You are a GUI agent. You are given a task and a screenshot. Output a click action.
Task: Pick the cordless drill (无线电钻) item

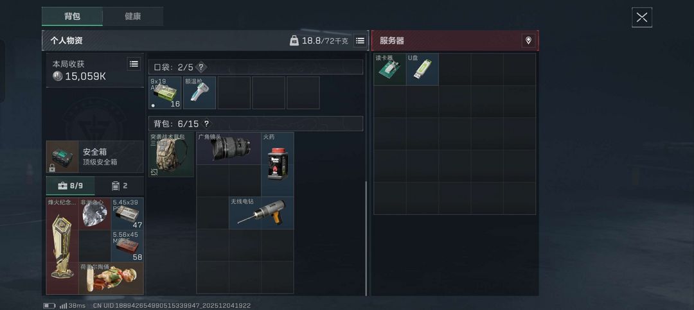point(261,212)
